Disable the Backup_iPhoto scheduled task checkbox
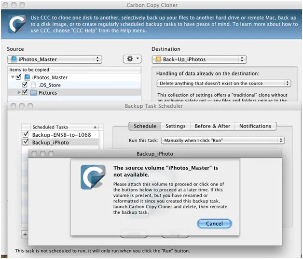Screen dimensions: 303x259 tap(26, 142)
